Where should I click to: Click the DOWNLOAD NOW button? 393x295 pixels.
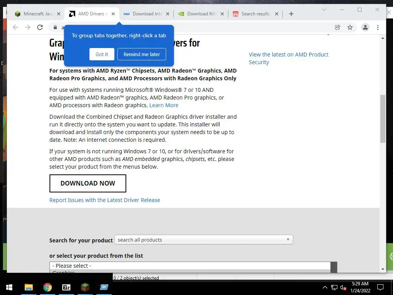(88, 183)
